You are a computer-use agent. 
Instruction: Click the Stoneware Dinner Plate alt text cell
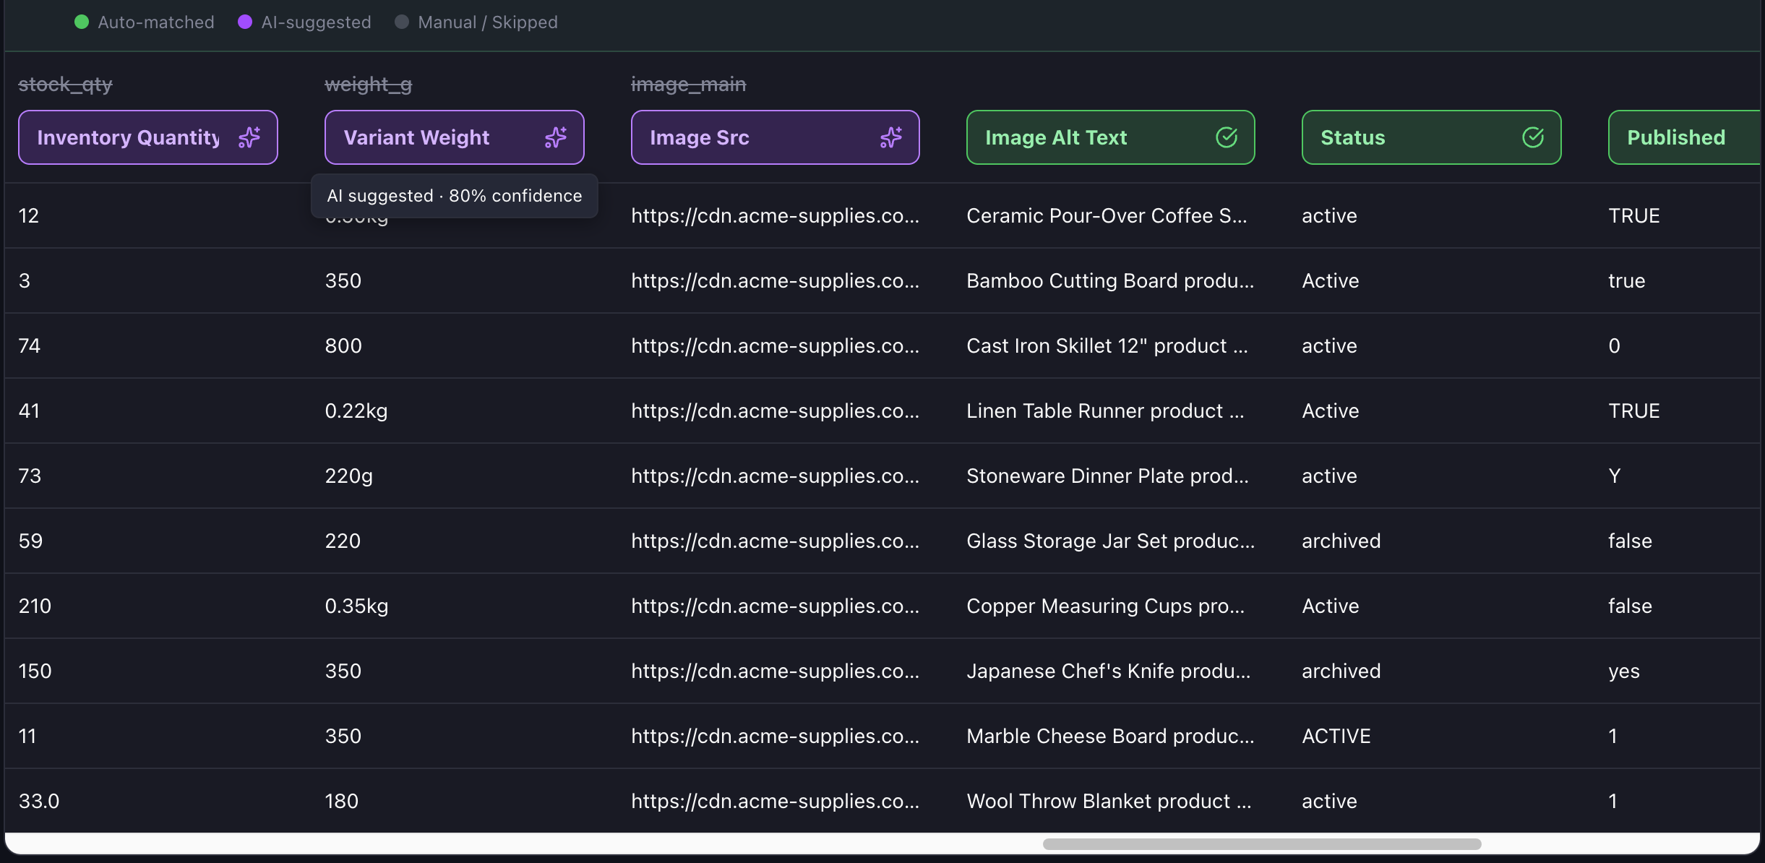click(1107, 476)
